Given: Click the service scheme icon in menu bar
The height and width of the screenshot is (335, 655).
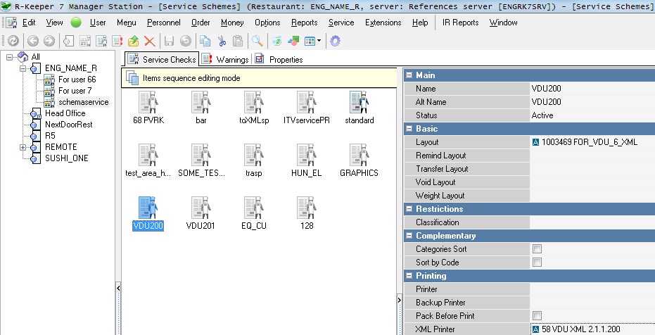Looking at the screenshot, I should click(11, 23).
